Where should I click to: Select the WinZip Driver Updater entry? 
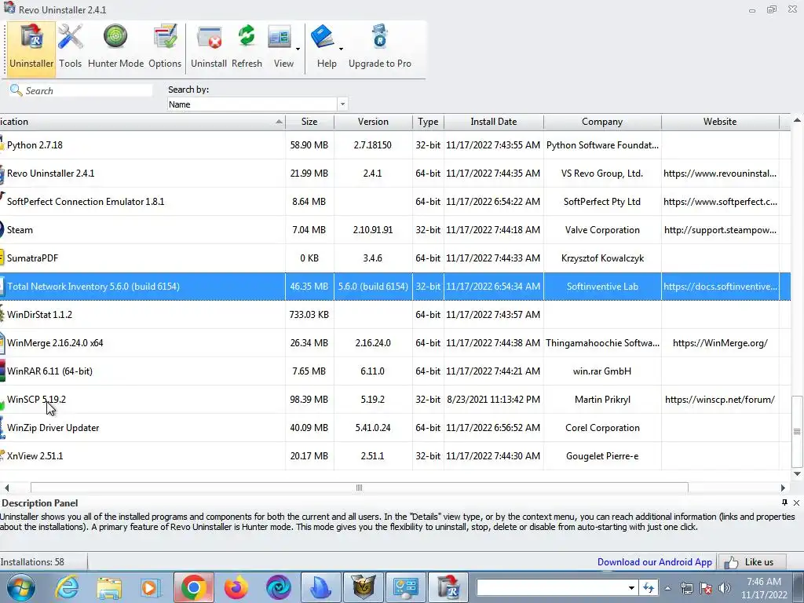click(395, 427)
